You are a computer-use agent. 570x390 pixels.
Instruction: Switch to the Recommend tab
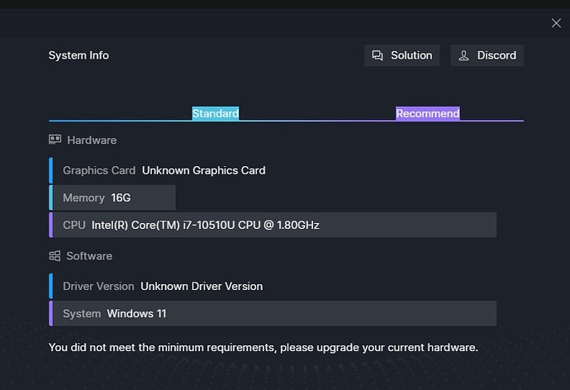pos(427,113)
